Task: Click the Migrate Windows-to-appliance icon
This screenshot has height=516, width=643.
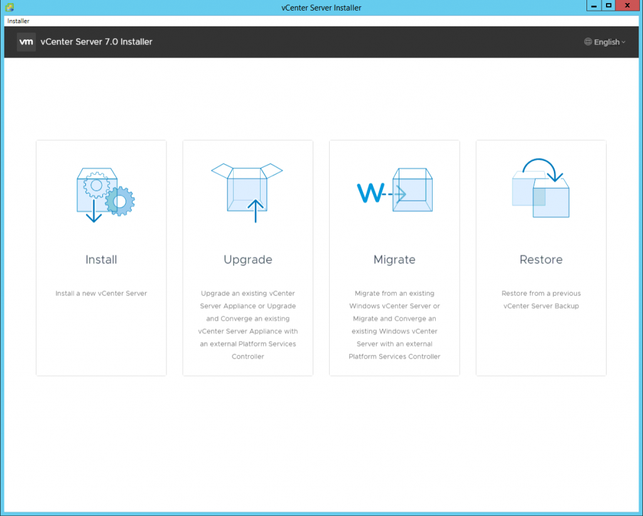Action: [394, 192]
